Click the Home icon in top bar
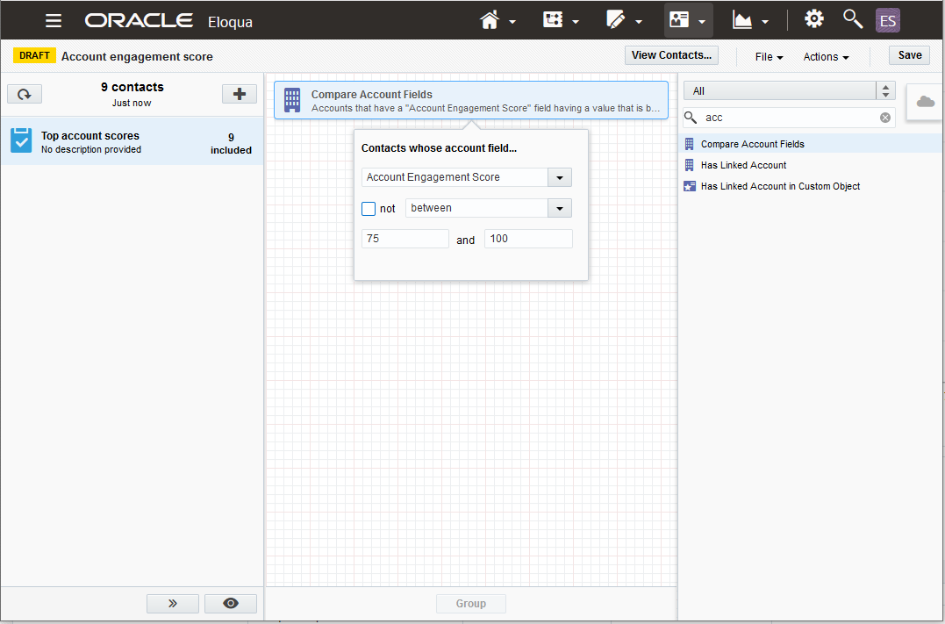The image size is (945, 624). coord(490,20)
